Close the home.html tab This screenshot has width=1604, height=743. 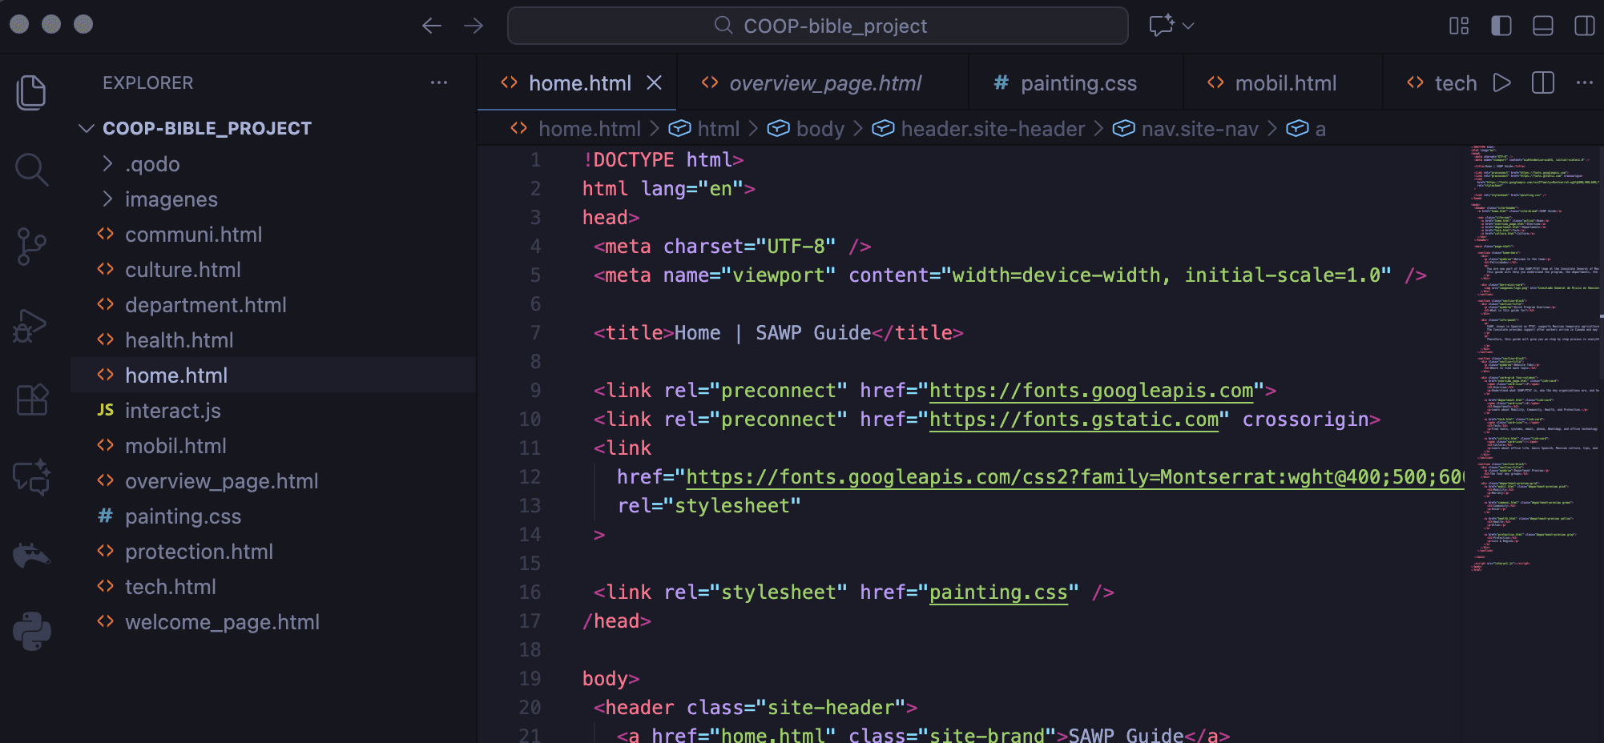[655, 82]
